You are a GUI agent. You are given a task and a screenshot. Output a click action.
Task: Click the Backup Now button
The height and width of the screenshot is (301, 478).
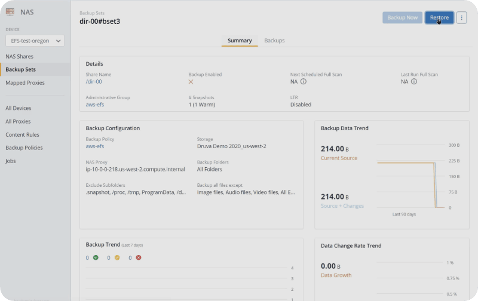[x=402, y=18]
